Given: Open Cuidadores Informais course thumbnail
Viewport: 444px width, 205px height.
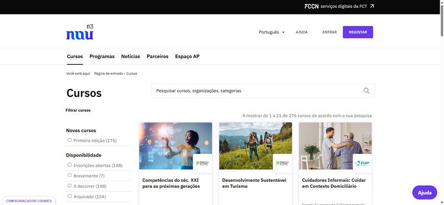Looking at the screenshot, I should point(335,146).
